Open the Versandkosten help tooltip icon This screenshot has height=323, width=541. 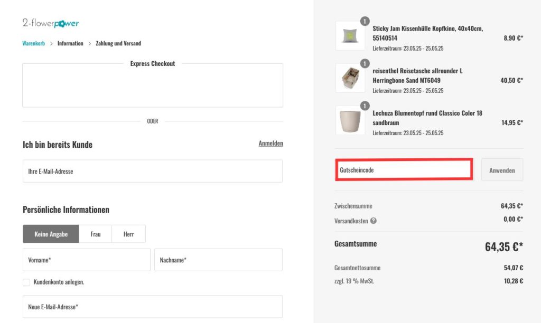coord(374,221)
